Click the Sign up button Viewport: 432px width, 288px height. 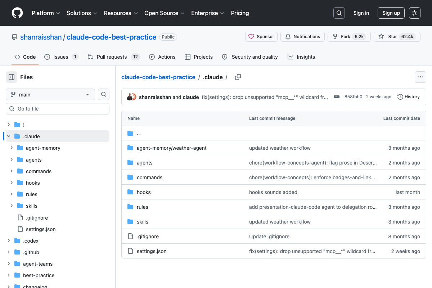391,13
